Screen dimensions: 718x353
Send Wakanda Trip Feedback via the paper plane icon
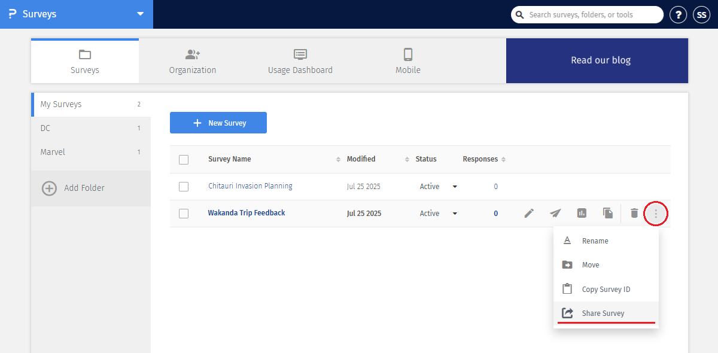pyautogui.click(x=555, y=213)
